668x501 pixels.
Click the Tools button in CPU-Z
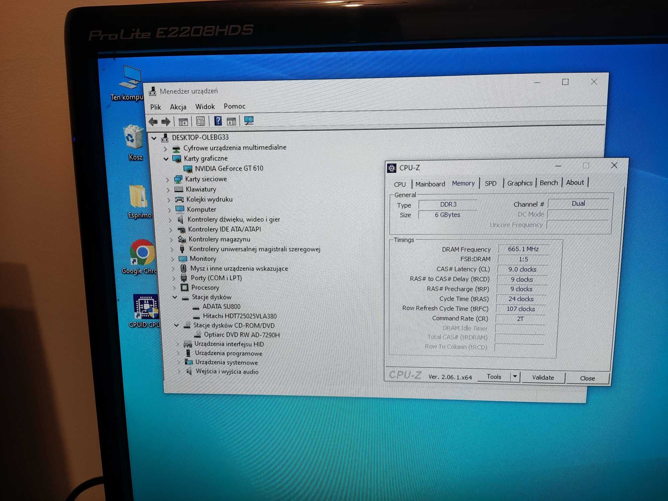[494, 376]
